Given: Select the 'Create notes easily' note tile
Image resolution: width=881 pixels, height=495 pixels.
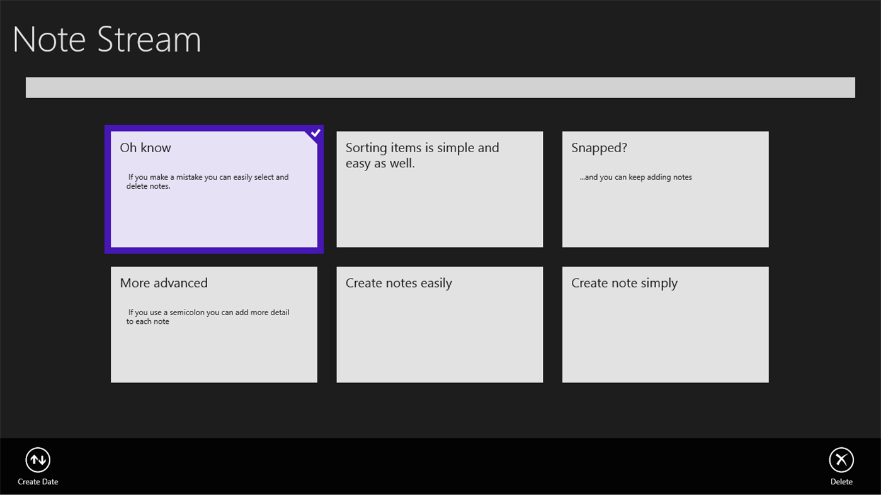Looking at the screenshot, I should pyautogui.click(x=440, y=324).
